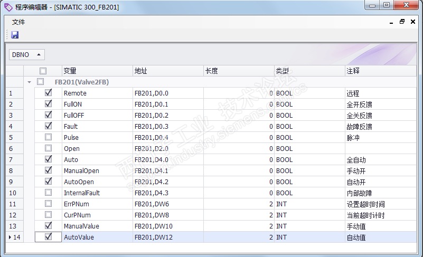Collapse the FB201(Valve2FB) group
The image size is (423, 257).
(29, 82)
